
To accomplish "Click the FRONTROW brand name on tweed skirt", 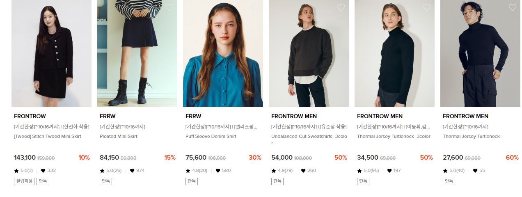I will [x=30, y=116].
